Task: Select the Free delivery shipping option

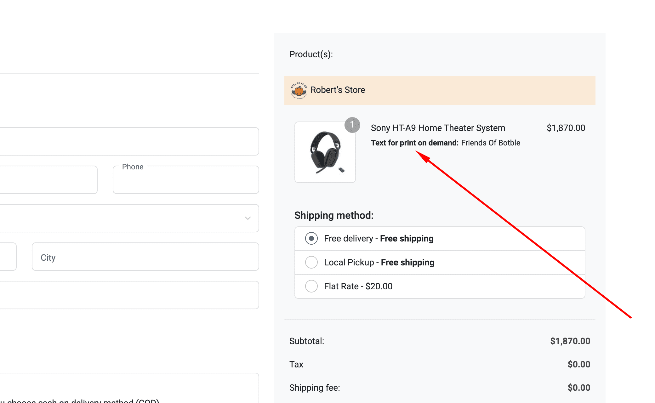Action: click(311, 238)
